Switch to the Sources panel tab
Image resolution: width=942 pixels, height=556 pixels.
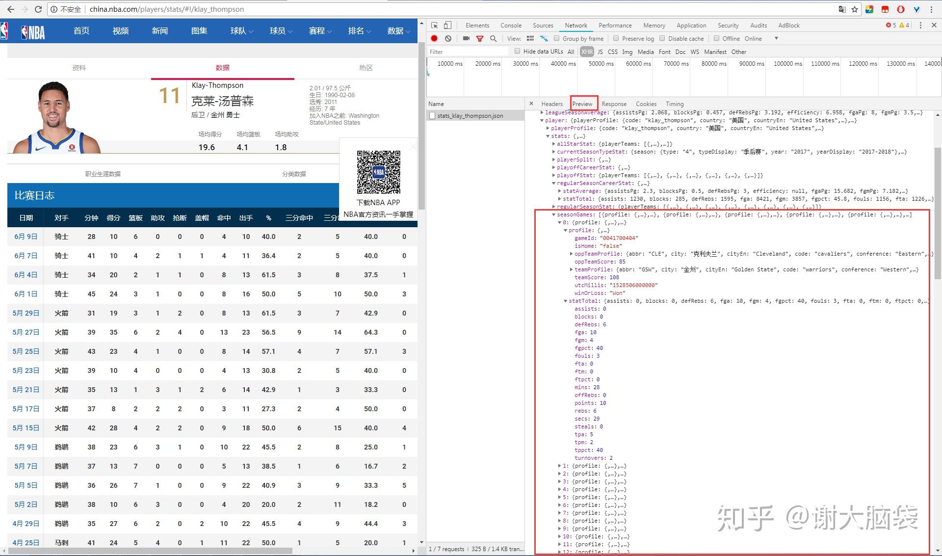point(543,26)
